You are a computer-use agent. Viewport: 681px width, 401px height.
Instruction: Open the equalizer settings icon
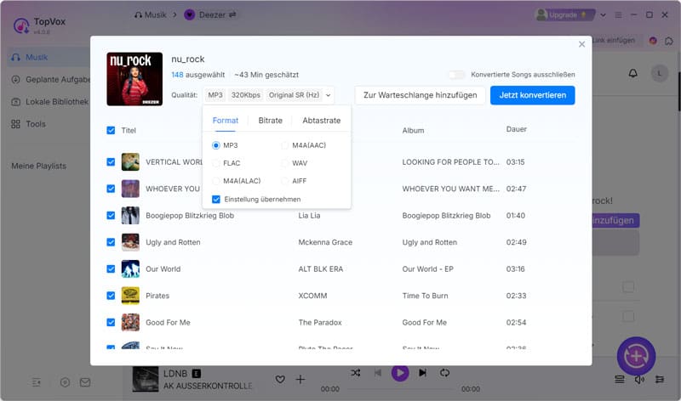pos(659,379)
